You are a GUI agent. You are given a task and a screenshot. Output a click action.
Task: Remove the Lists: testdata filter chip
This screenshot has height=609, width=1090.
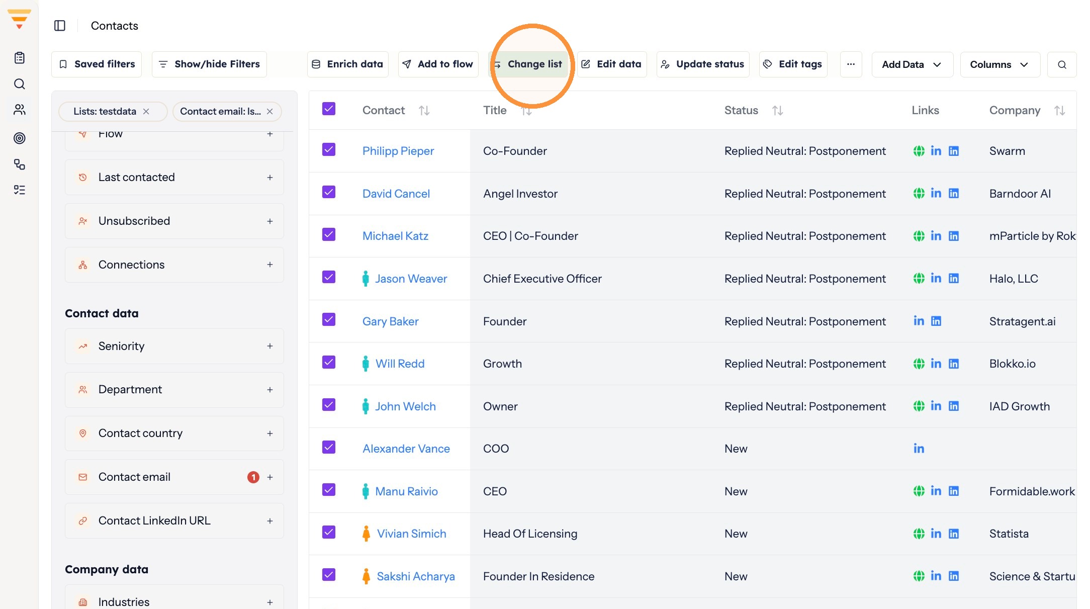(146, 111)
